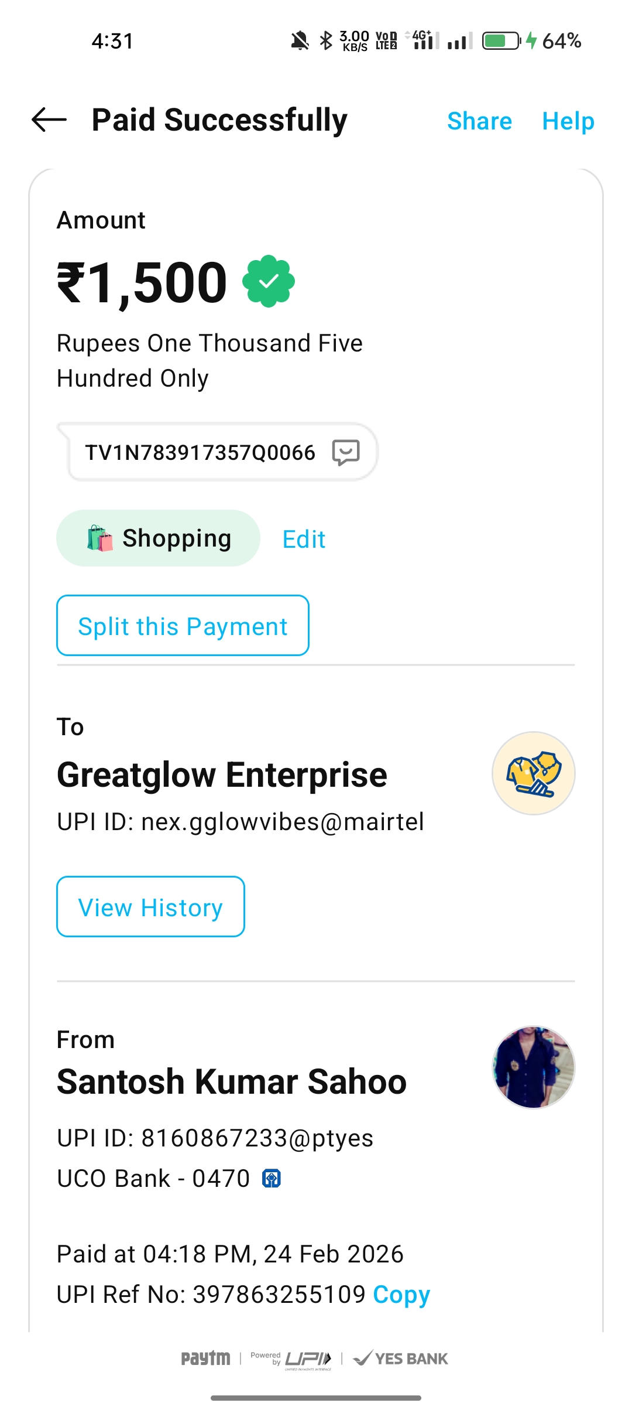Tap the battery icon in status bar
This screenshot has width=632, height=1413.
point(501,41)
